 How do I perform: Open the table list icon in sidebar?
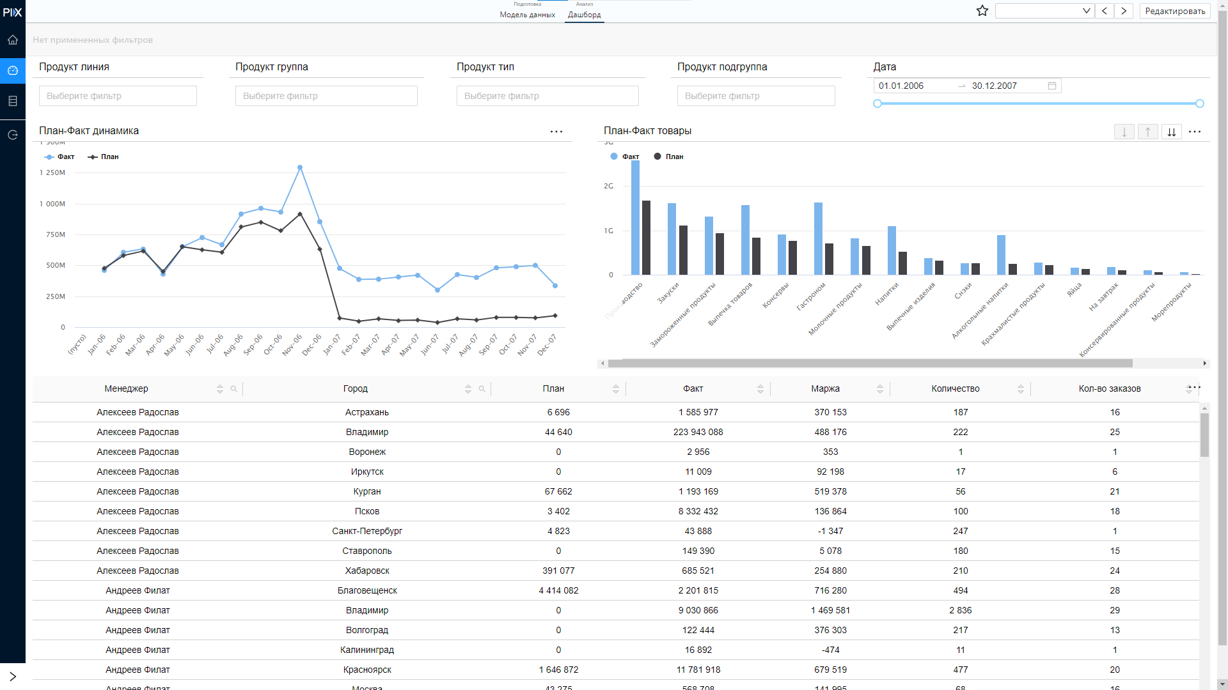pyautogui.click(x=13, y=101)
